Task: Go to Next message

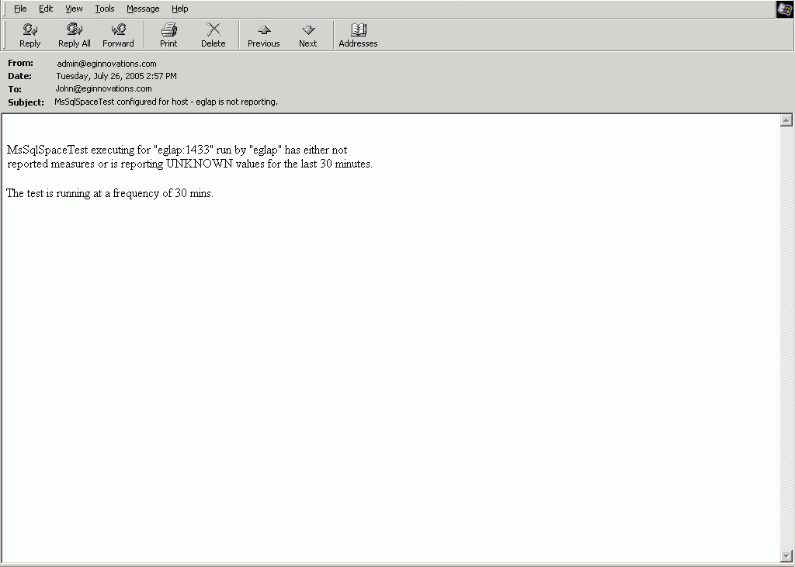Action: point(307,35)
